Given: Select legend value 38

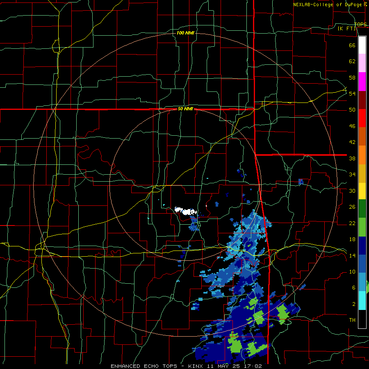Looking at the screenshot, I should click(x=352, y=158).
